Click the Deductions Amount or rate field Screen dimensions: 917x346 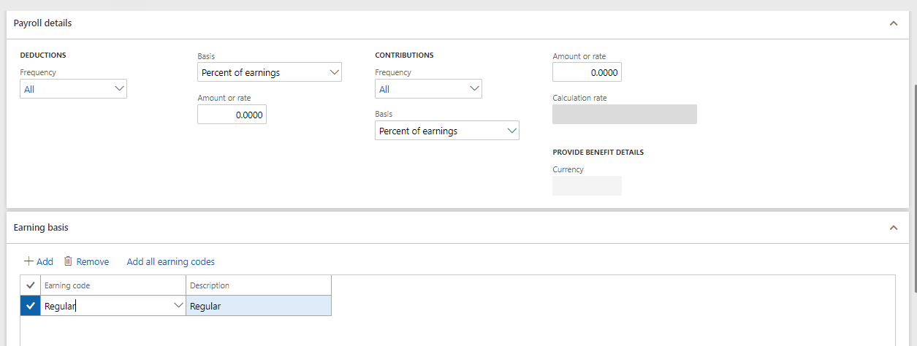(232, 115)
